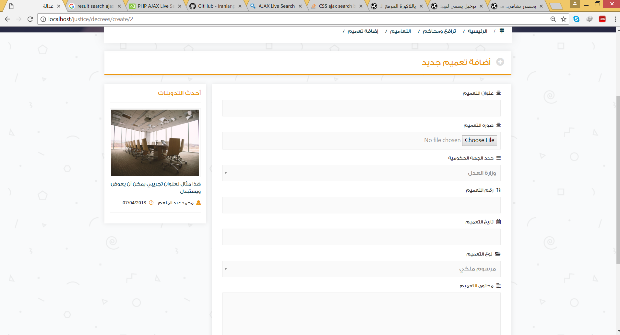Click the red CORS extension icon

click(602, 19)
